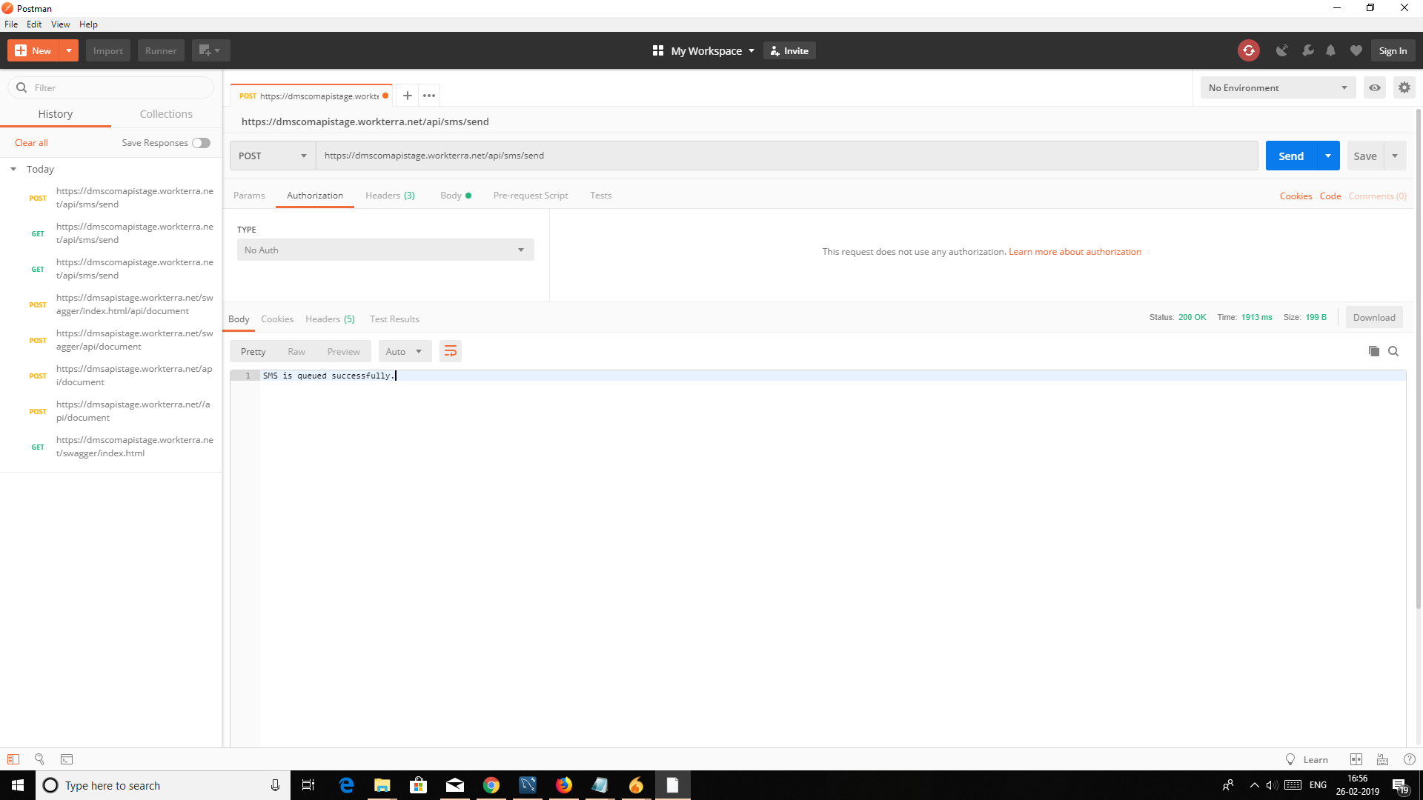Click the request URL input field
Image resolution: width=1423 pixels, height=800 pixels.
pos(786,156)
